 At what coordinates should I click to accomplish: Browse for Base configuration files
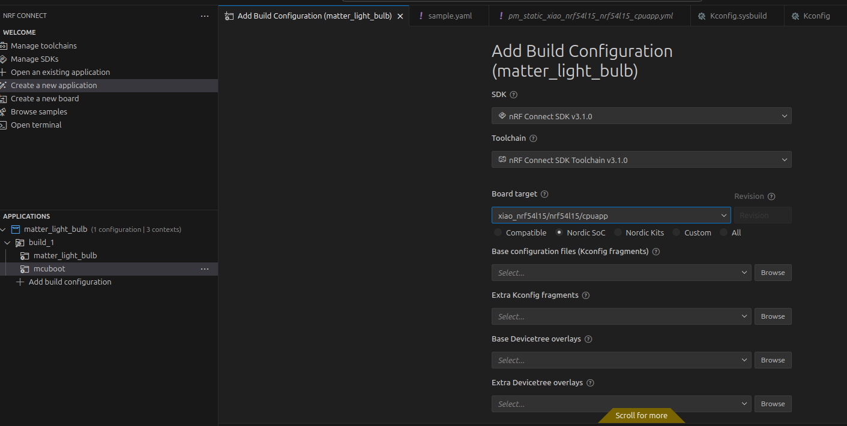pyautogui.click(x=773, y=273)
